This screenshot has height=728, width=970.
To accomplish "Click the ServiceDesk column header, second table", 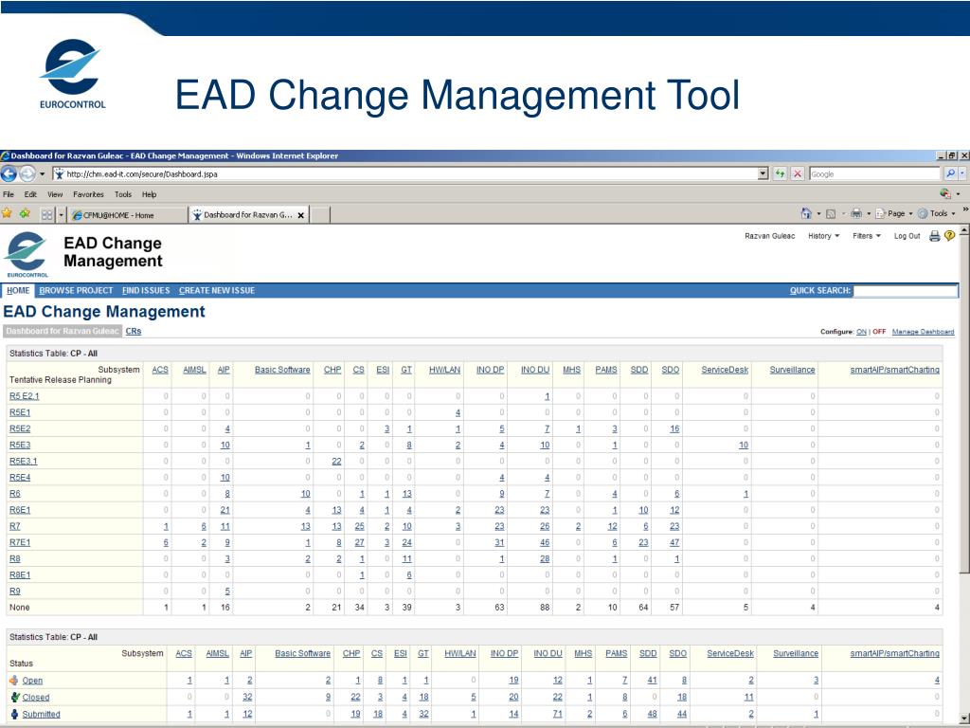I will 730,653.
